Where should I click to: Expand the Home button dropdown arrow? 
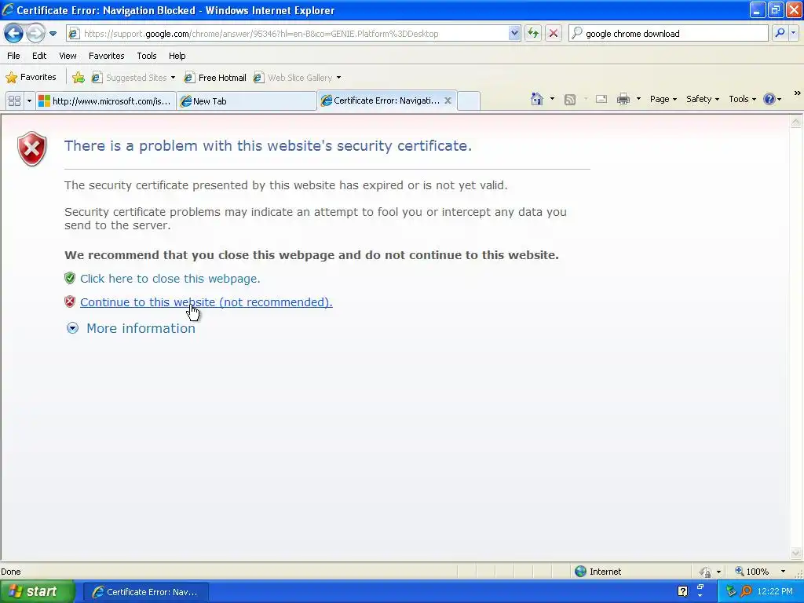point(552,99)
